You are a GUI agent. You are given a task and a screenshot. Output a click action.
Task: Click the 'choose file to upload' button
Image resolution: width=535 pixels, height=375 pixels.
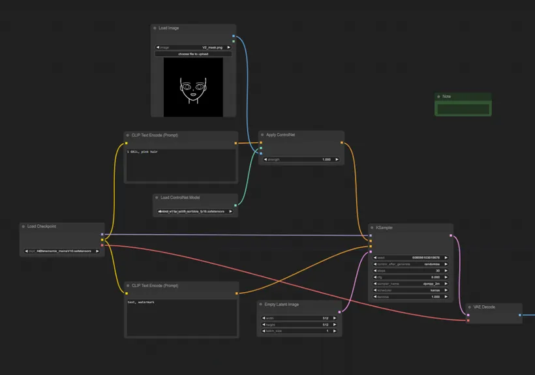193,54
